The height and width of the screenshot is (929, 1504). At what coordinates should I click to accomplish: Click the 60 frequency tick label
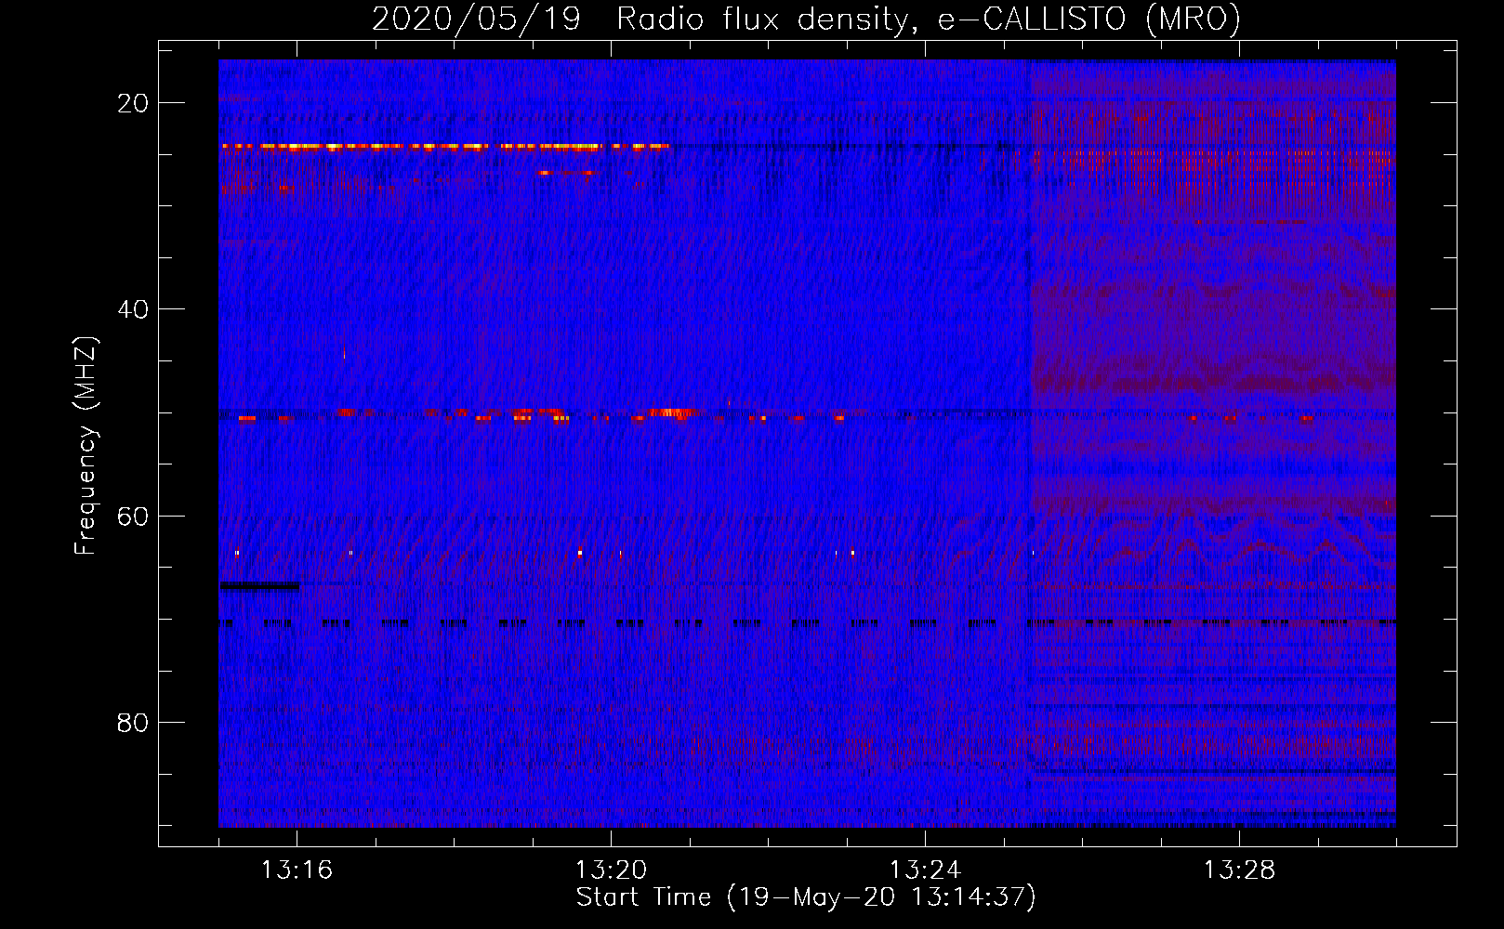click(x=134, y=516)
